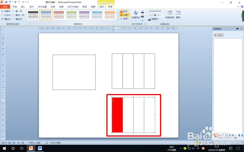
Task: Check the 第一列 first column checkbox
Action: [13, 11]
